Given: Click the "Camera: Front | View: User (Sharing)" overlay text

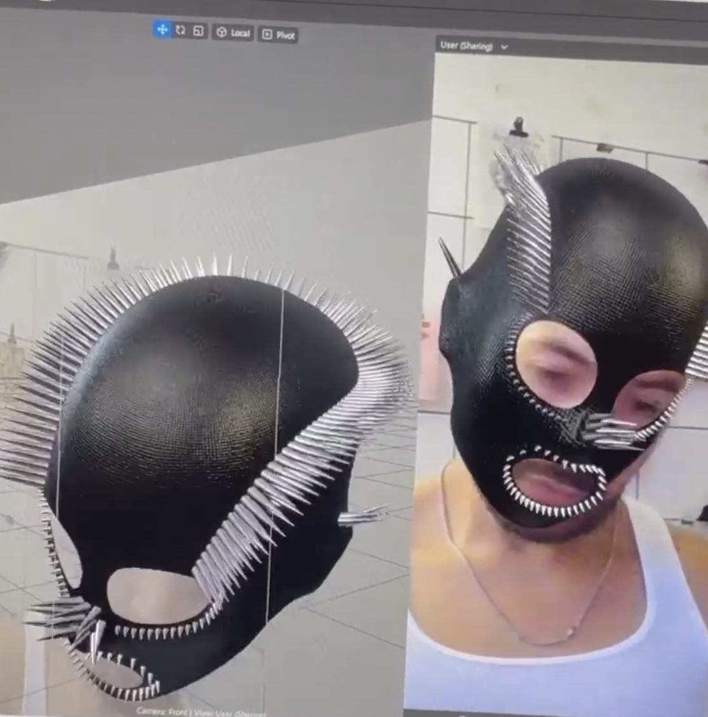Looking at the screenshot, I should 201,712.
